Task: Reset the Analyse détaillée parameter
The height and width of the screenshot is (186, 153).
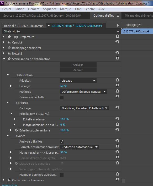Action: 117,141
